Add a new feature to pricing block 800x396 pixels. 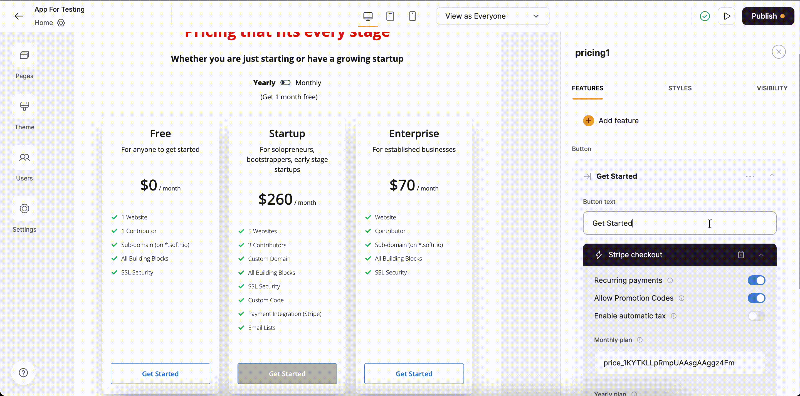610,120
